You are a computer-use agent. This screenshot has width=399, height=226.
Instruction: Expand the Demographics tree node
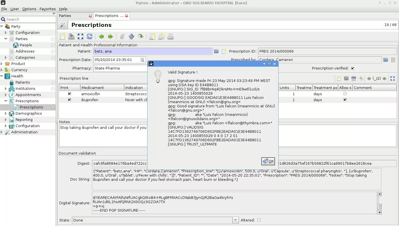point(6,113)
